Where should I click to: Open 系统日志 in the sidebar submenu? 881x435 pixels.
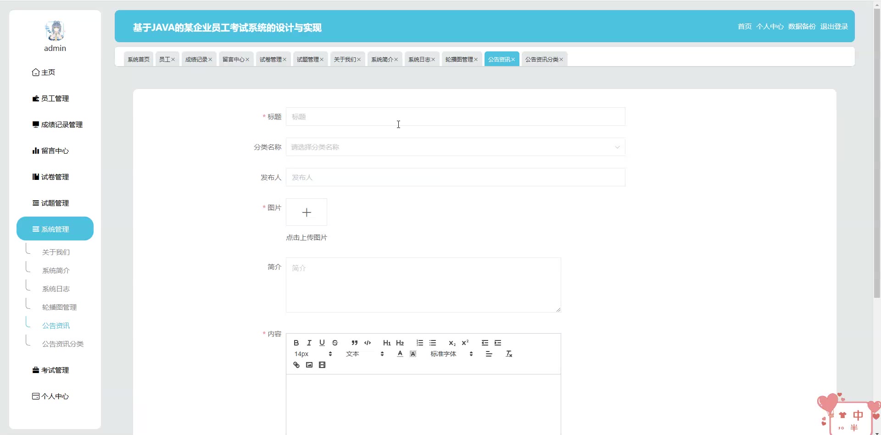[56, 289]
